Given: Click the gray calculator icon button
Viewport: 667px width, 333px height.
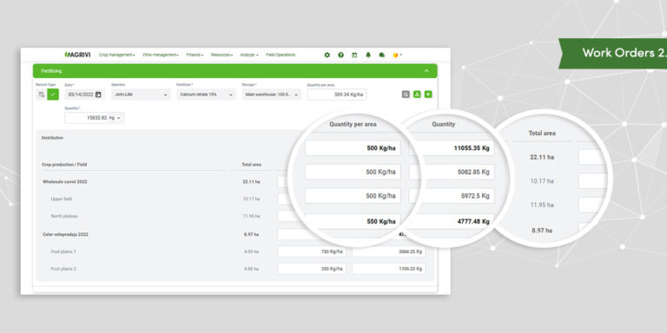Looking at the screenshot, I should pos(406,95).
